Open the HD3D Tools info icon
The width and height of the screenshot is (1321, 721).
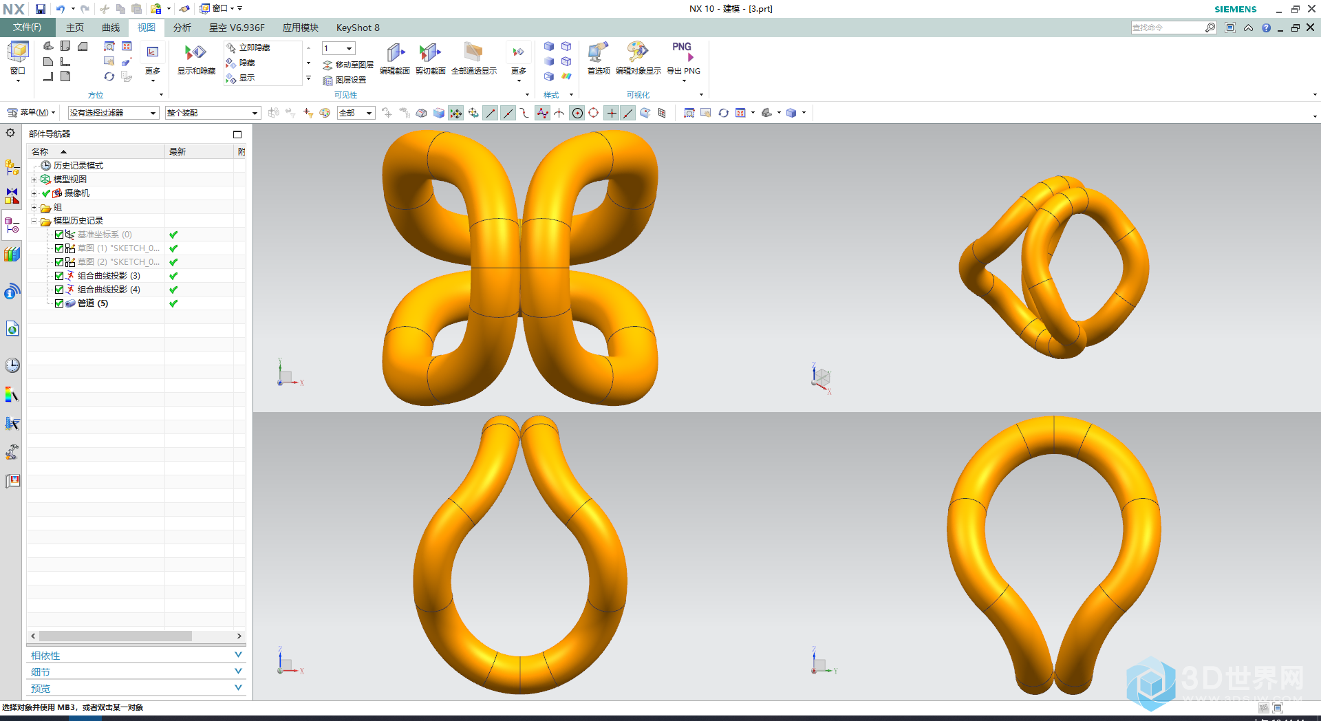(x=12, y=292)
